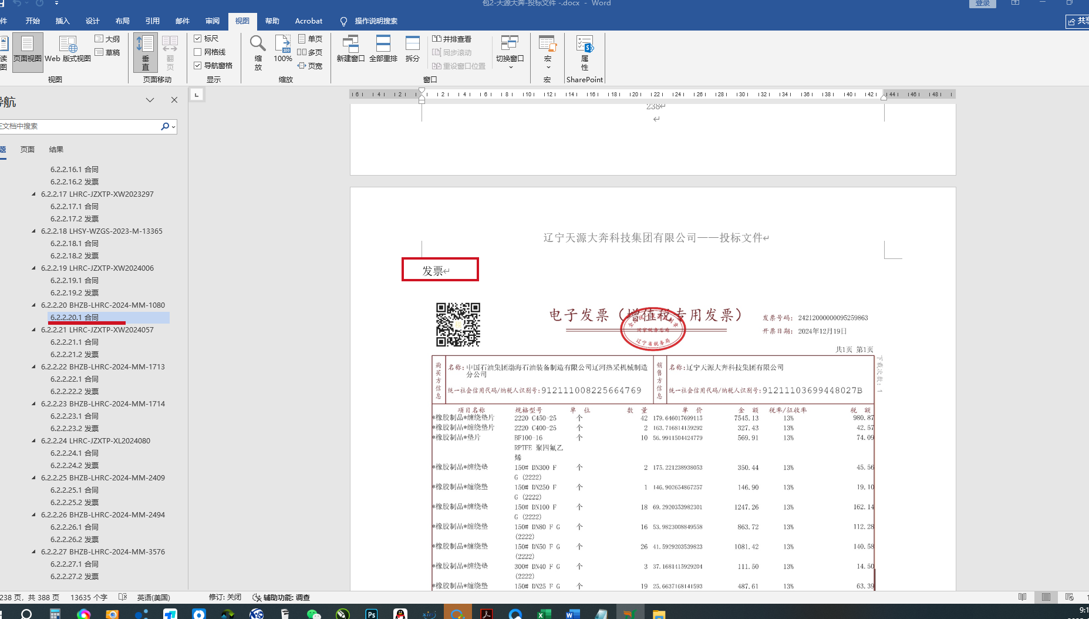Enable 并排查看 side-by-side view
Viewport: 1089px width, 619px height.
[x=452, y=39]
